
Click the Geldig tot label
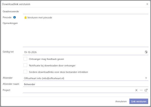[x=8, y=52]
